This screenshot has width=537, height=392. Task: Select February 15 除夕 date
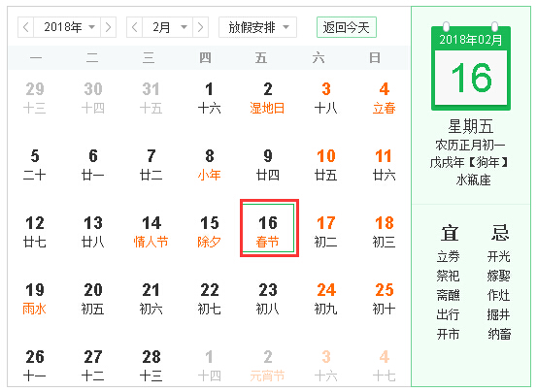click(209, 232)
